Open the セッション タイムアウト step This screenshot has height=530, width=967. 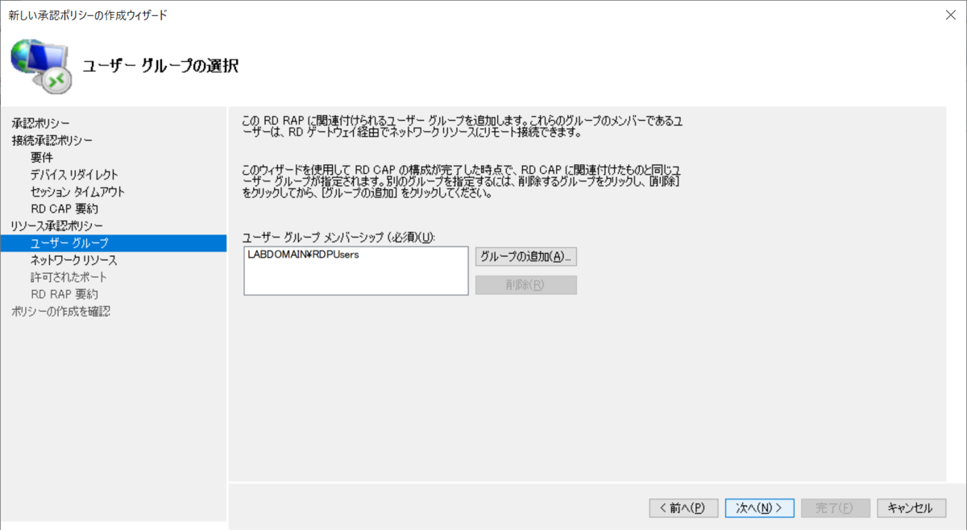click(77, 192)
